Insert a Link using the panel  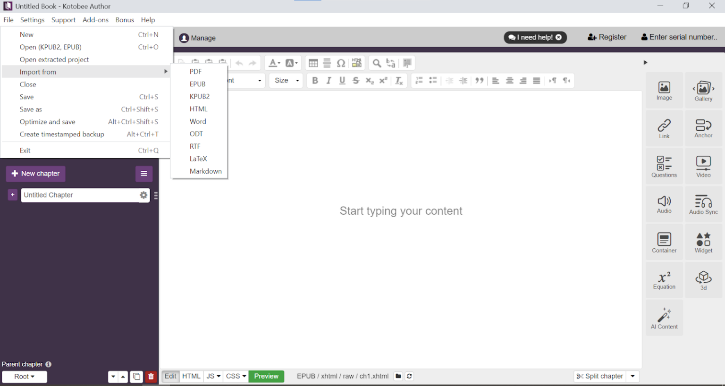click(x=664, y=128)
